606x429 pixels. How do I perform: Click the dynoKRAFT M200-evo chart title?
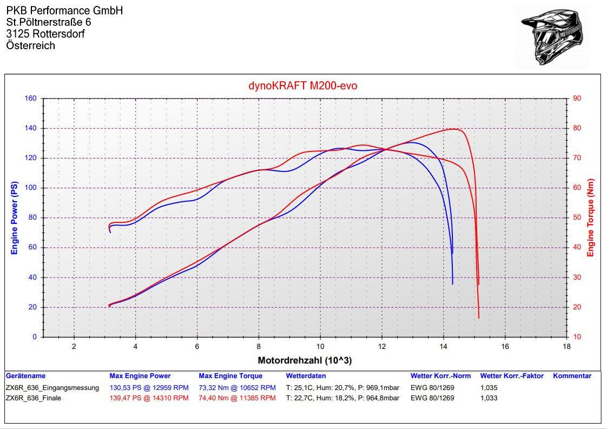pyautogui.click(x=302, y=85)
